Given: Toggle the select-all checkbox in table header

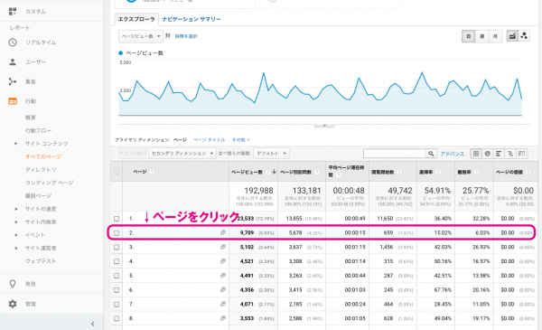Looking at the screenshot, I should coord(117,172).
